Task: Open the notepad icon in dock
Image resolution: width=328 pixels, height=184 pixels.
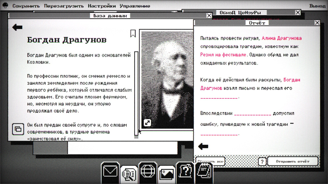Action: pos(204,171)
